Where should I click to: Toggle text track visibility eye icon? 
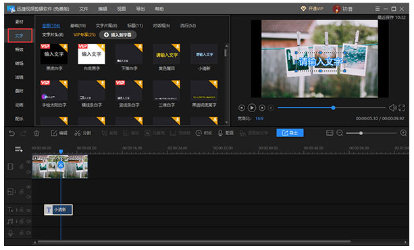click(x=28, y=210)
